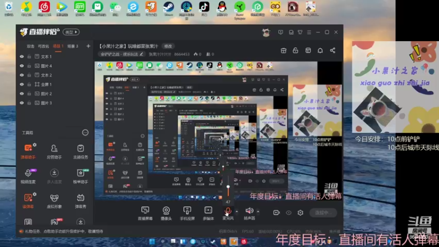Add a 直播屏幕 source
The image size is (439, 247).
click(145, 213)
